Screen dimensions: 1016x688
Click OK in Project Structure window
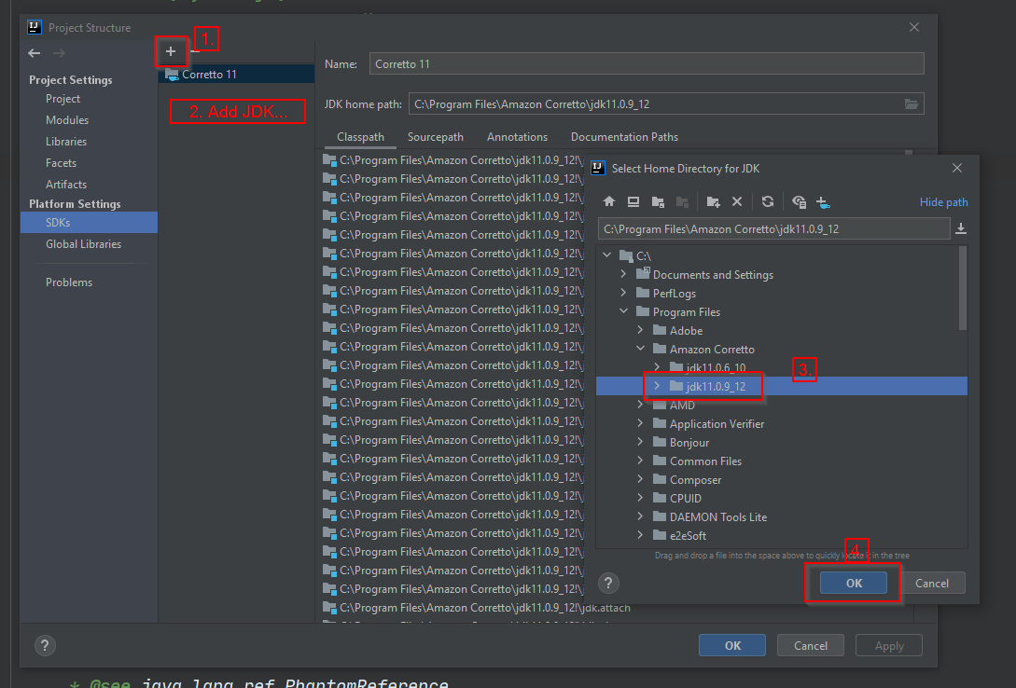point(732,645)
